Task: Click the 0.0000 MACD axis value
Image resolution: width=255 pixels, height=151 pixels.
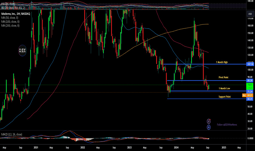Action: point(250,138)
